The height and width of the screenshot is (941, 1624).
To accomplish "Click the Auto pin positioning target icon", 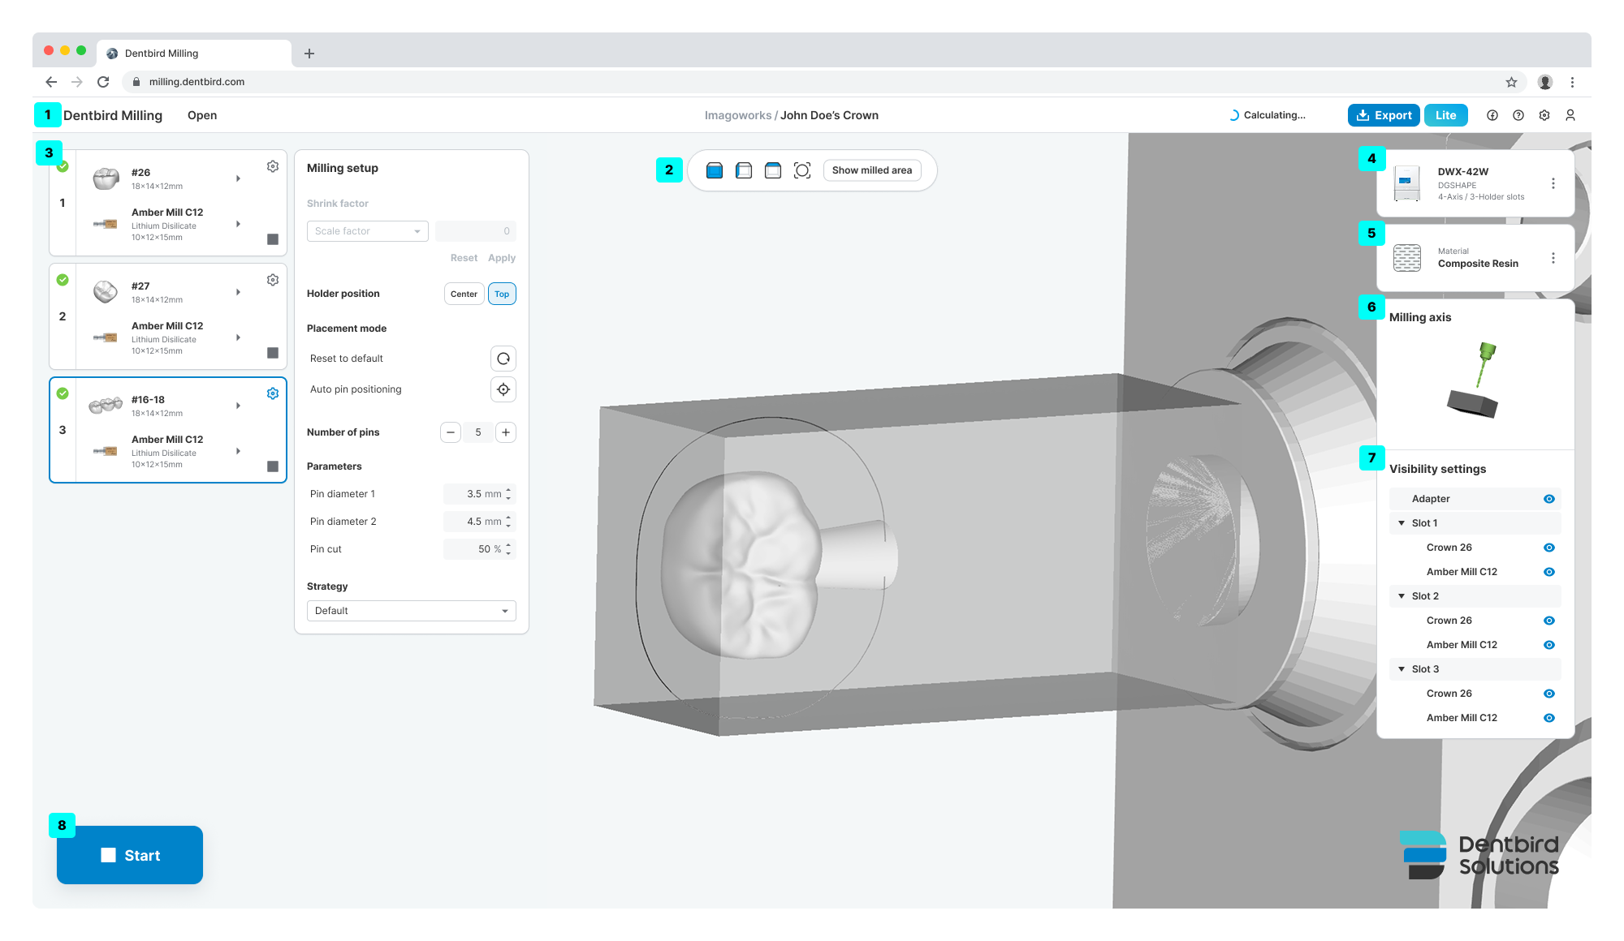I will pyautogui.click(x=503, y=389).
